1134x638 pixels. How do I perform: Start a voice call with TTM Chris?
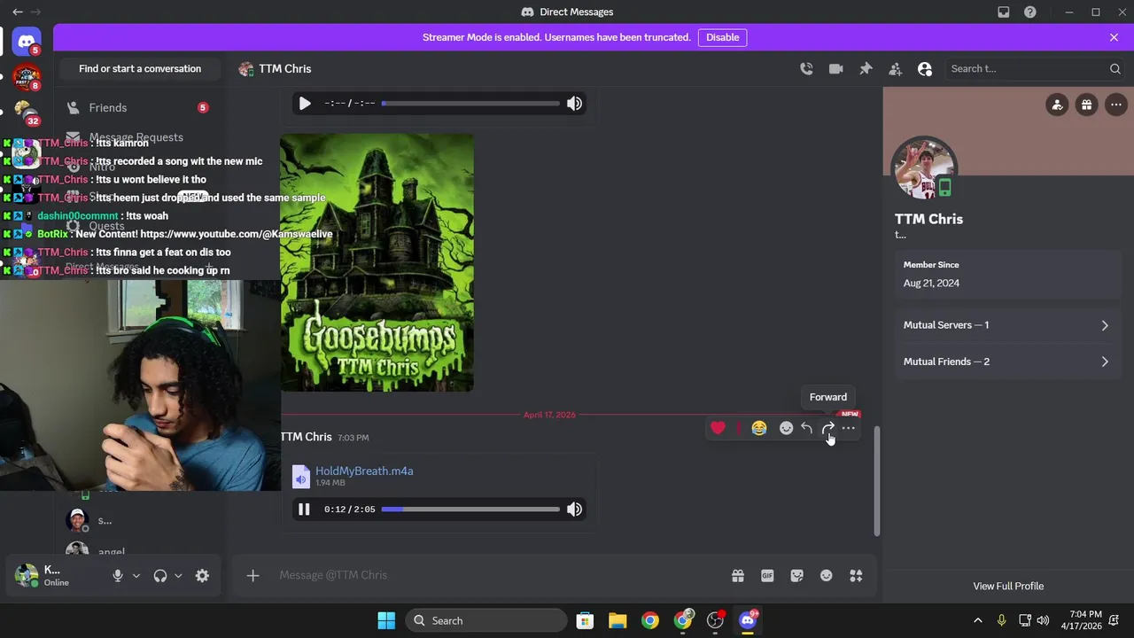click(806, 69)
